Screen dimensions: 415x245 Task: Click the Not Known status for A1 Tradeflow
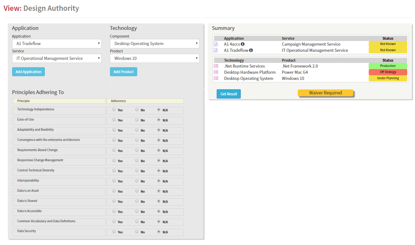(x=388, y=50)
